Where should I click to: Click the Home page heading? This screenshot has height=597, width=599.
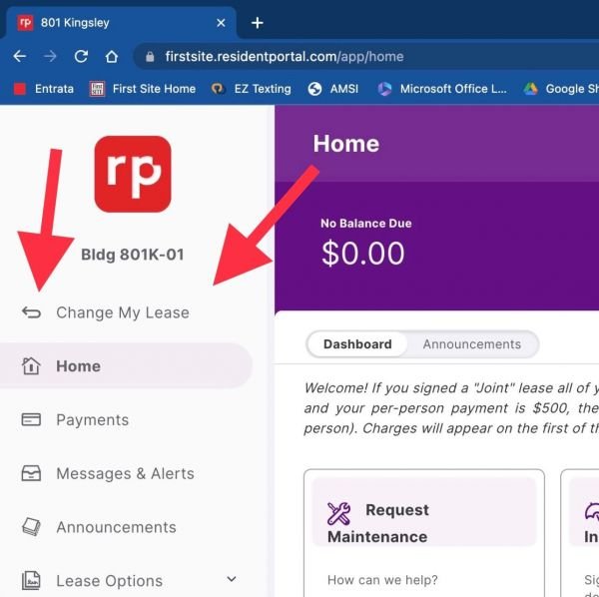click(x=346, y=144)
